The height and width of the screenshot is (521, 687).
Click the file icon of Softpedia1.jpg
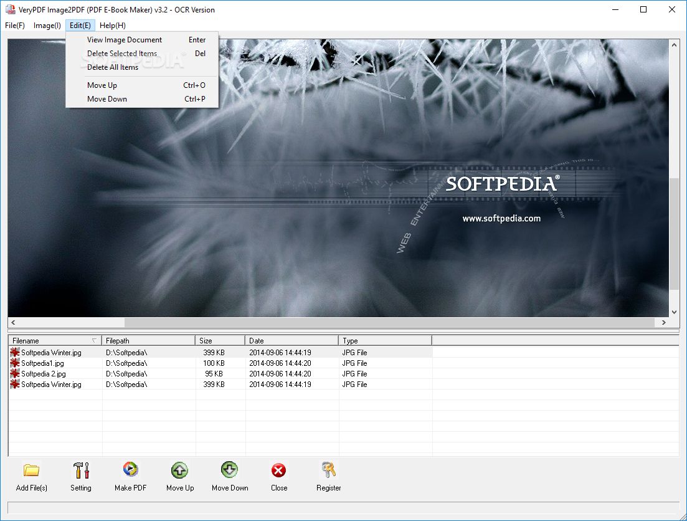coord(15,363)
